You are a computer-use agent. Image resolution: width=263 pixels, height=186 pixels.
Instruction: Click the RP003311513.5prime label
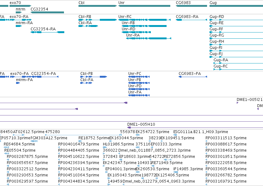226,138
